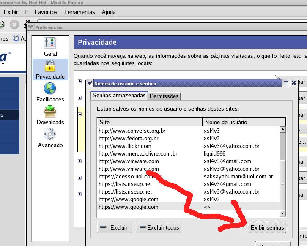The width and height of the screenshot is (307, 246).
Task: Sort by the Site column header
Action: click(150, 122)
